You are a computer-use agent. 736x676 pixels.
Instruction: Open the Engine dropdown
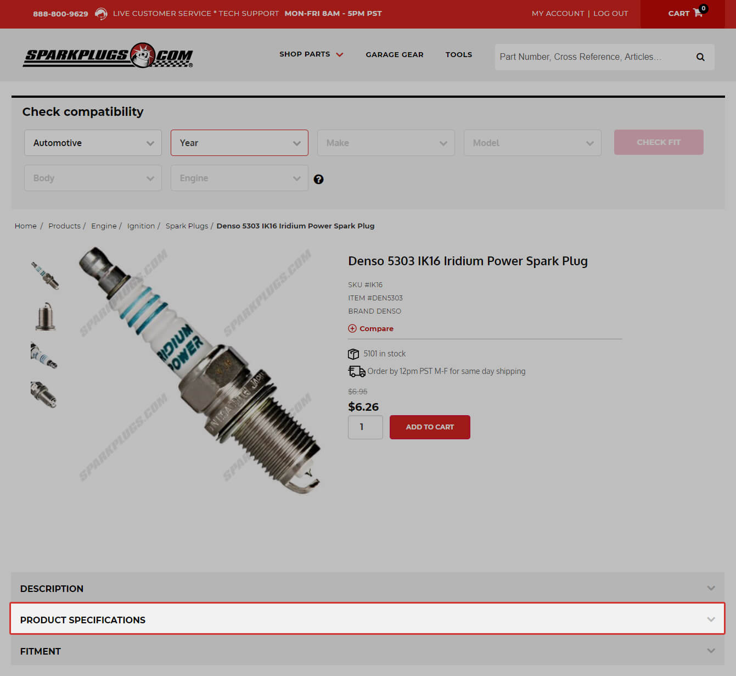239,178
